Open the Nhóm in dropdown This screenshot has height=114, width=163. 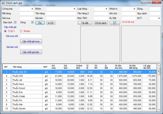(134, 9)
